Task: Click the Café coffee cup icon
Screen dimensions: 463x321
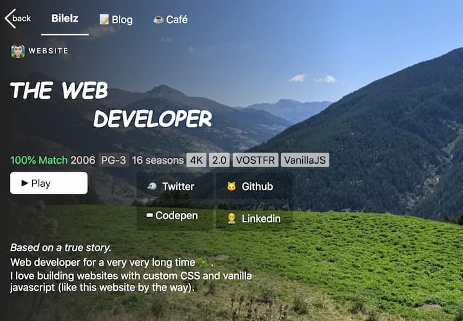Action: pyautogui.click(x=158, y=20)
